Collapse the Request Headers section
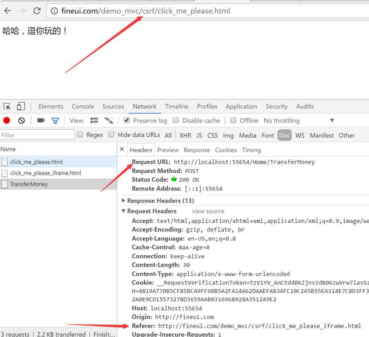The height and width of the screenshot is (337, 369). coord(123,211)
